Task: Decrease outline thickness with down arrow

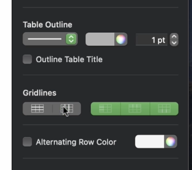Action: (174, 43)
